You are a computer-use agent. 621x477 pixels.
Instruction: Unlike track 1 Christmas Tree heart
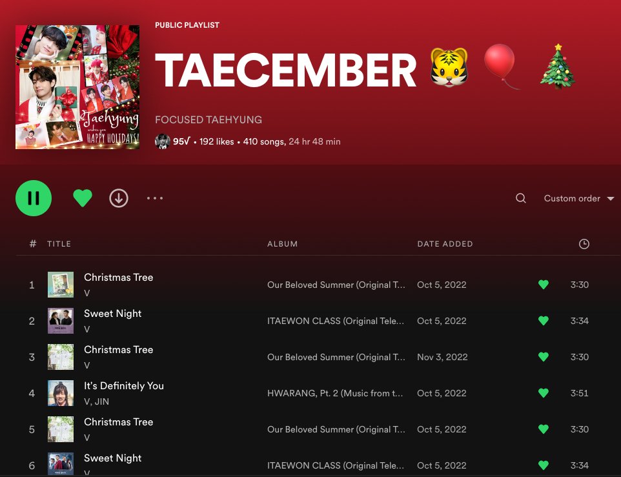544,284
